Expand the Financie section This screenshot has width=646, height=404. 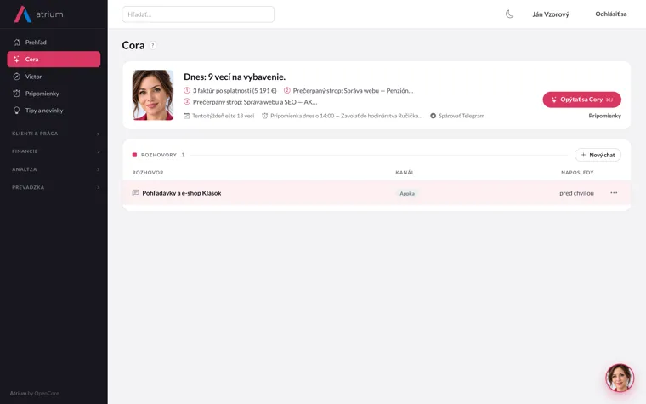(55, 151)
